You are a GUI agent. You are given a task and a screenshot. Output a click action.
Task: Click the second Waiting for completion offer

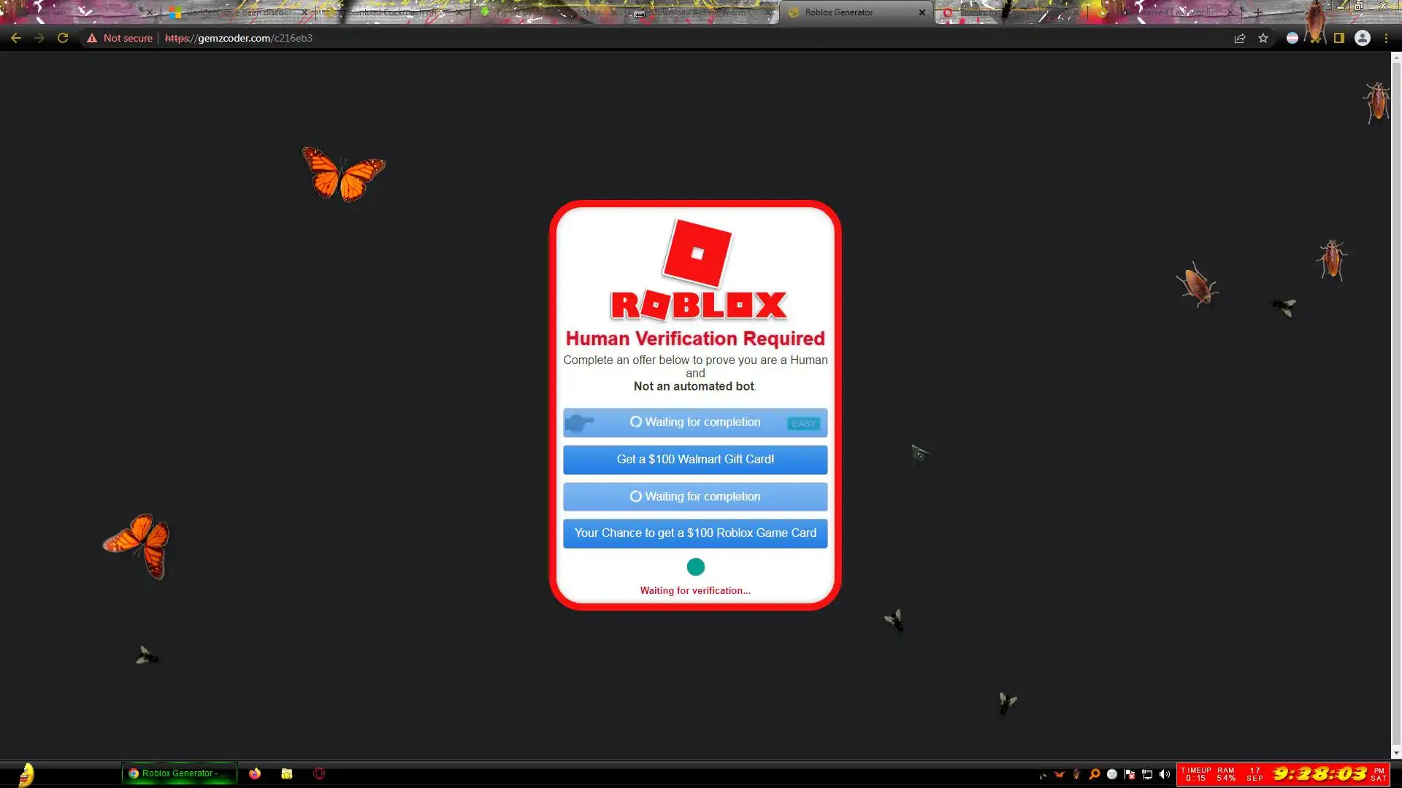coord(695,497)
